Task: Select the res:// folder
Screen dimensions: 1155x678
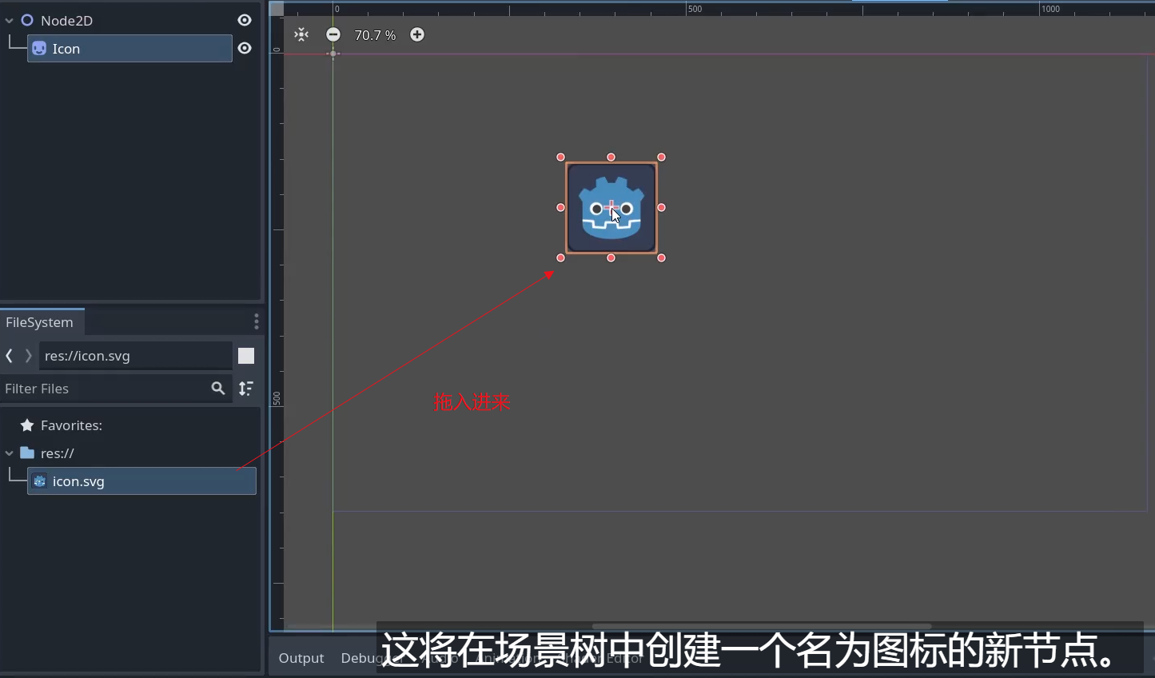Action: pos(57,453)
